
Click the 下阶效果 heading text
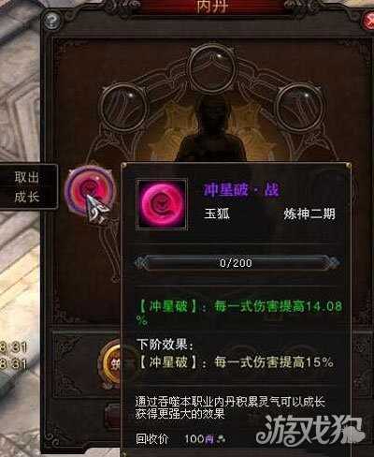(x=165, y=345)
